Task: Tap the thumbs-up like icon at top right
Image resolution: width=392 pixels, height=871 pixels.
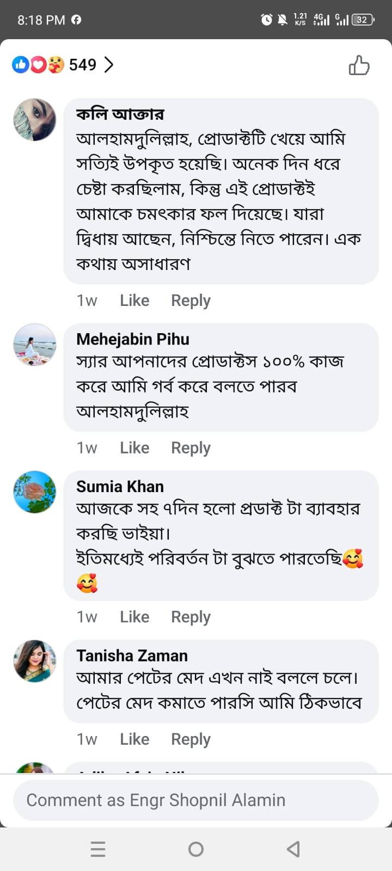Action: [359, 65]
